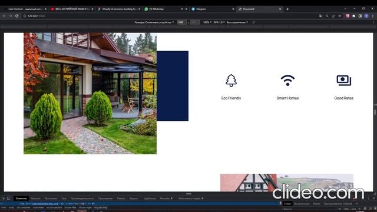Viewport: 377px width, 212px height.
Task: Open the Стили pane tab in DevTools
Action: 287,204
